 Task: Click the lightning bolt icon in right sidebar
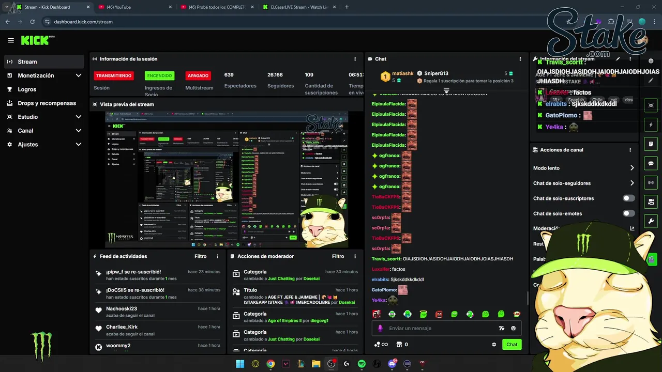651,125
